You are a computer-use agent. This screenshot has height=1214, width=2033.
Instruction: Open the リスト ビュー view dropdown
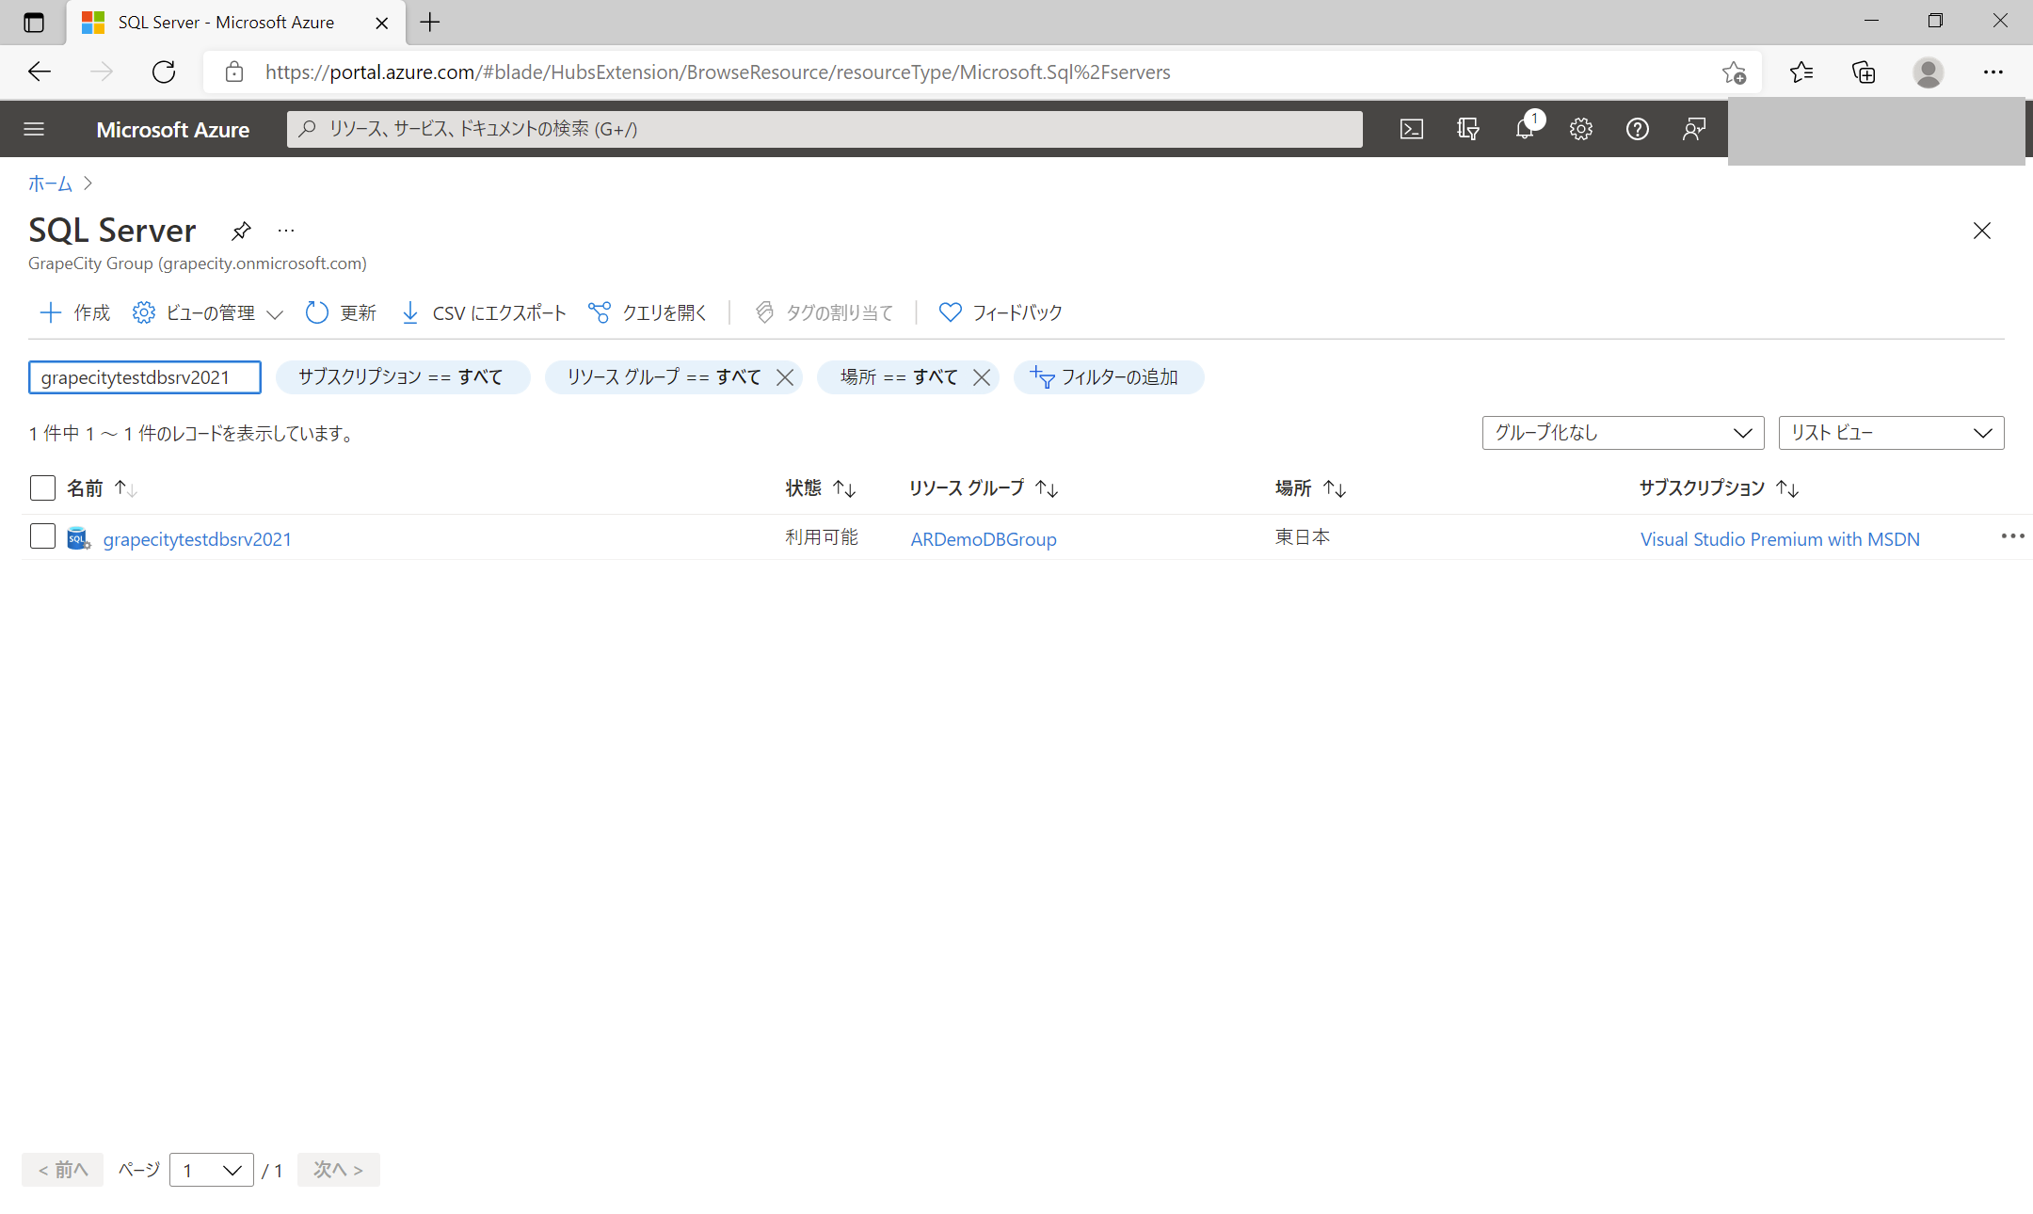pyautogui.click(x=1891, y=433)
